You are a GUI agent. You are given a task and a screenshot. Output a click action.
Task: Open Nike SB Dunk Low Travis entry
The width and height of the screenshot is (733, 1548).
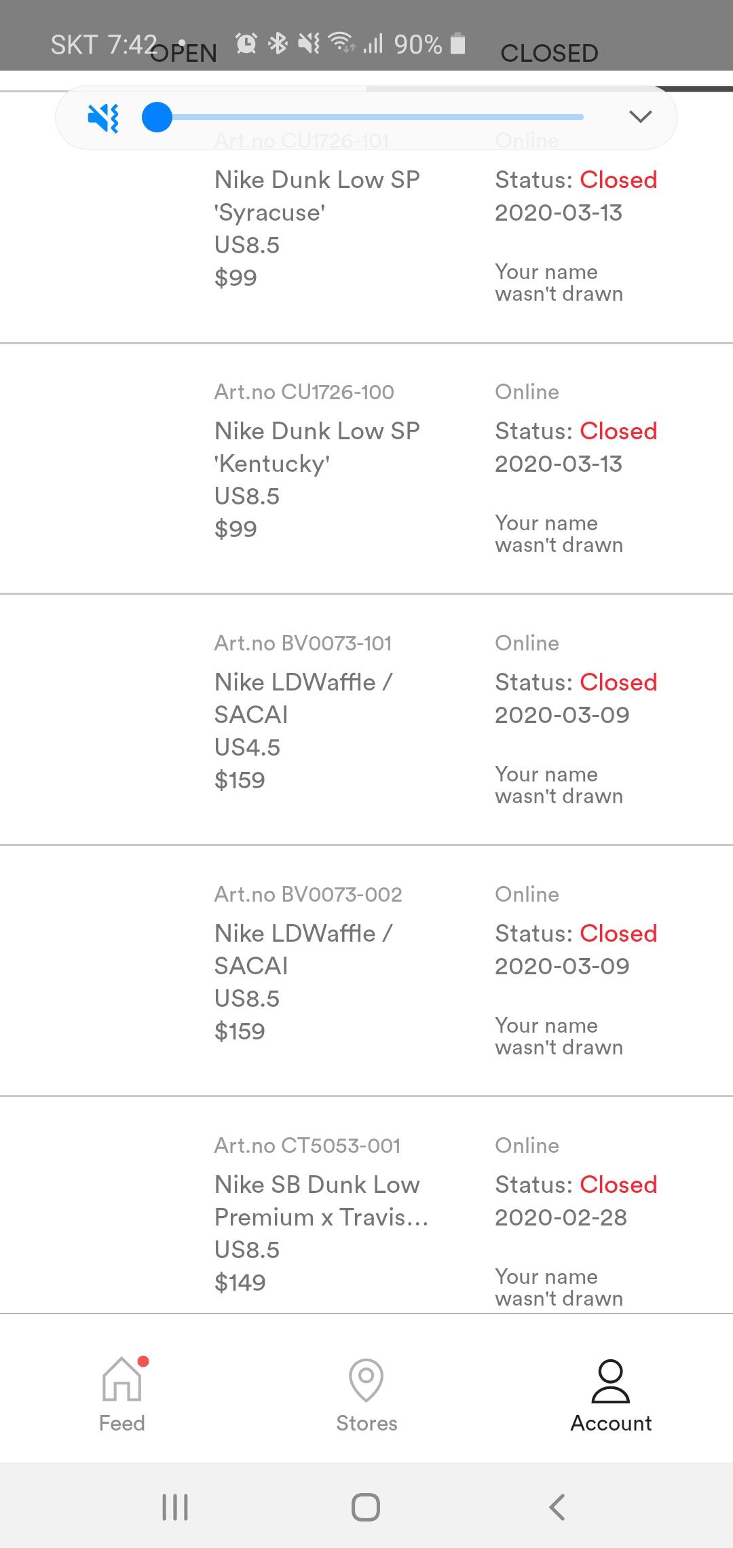pyautogui.click(x=320, y=1200)
